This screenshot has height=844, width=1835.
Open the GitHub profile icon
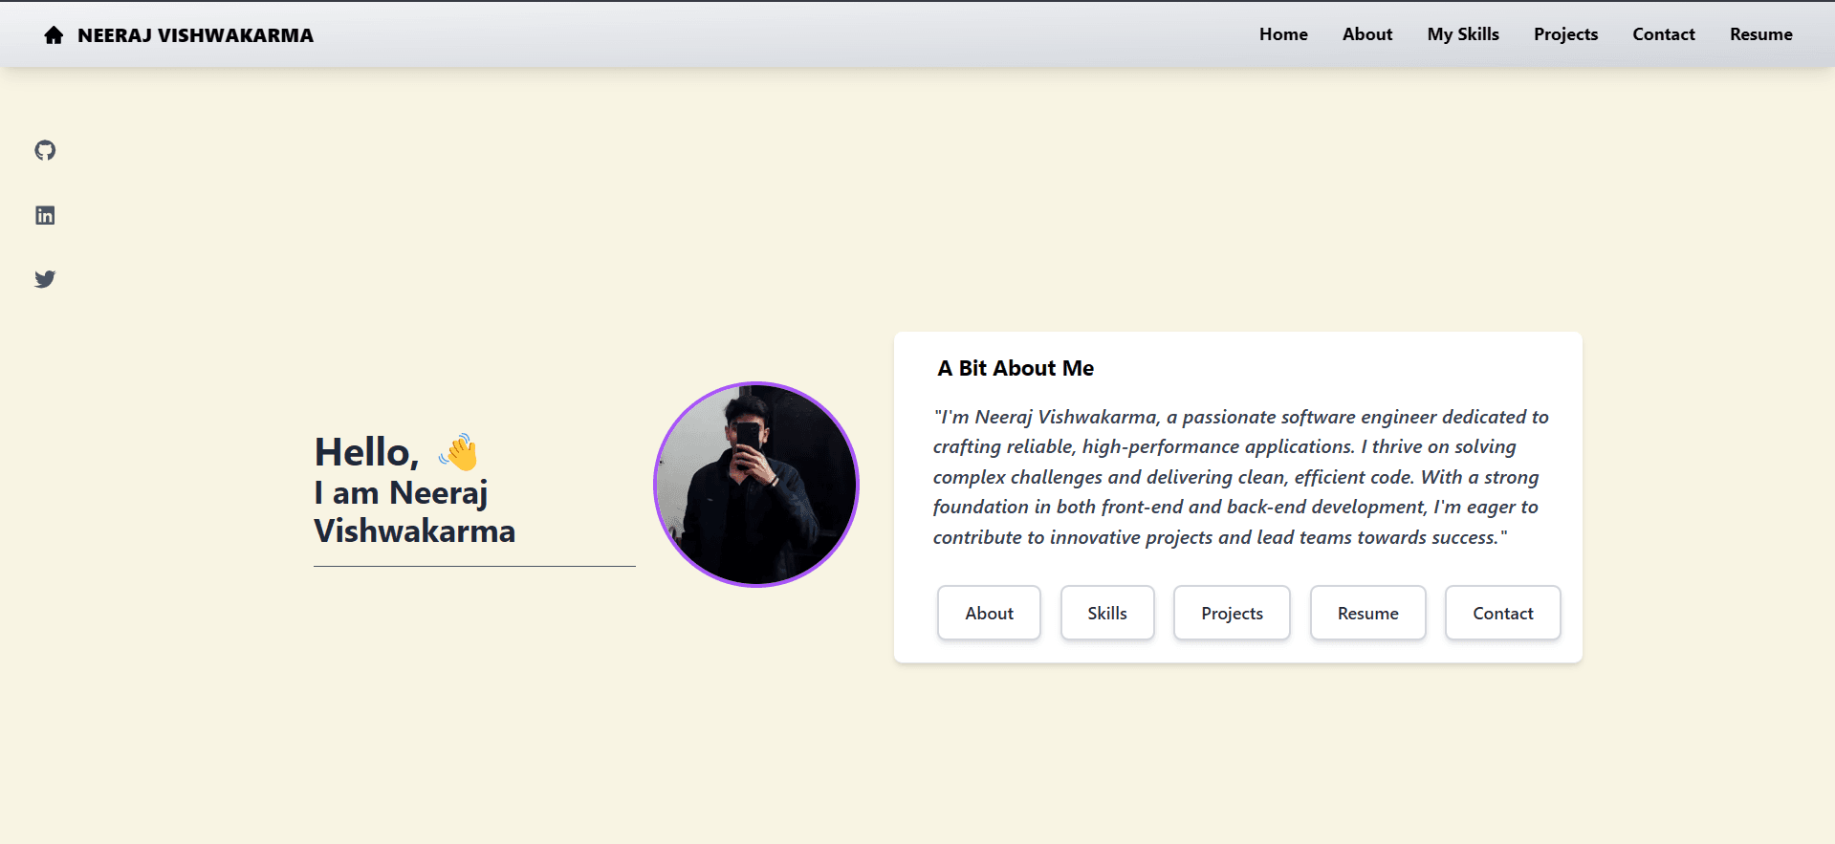coord(45,150)
